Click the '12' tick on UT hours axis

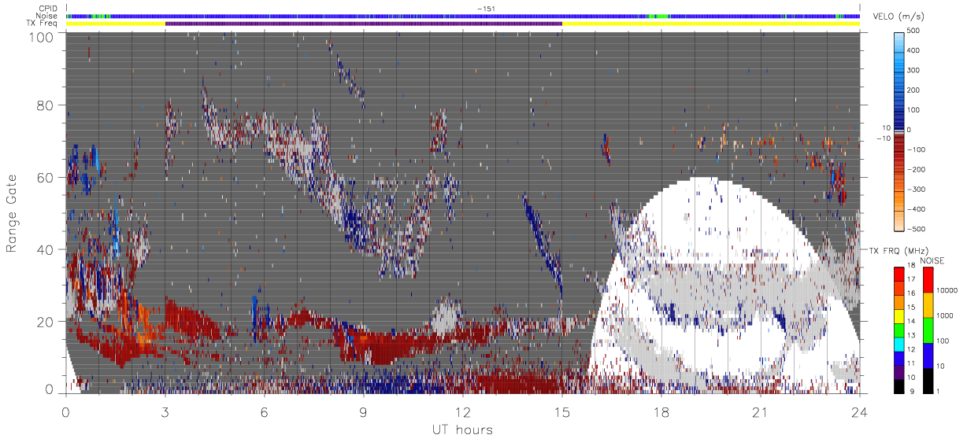[462, 412]
